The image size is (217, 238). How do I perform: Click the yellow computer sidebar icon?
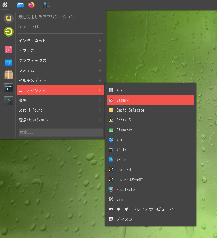(9, 19)
